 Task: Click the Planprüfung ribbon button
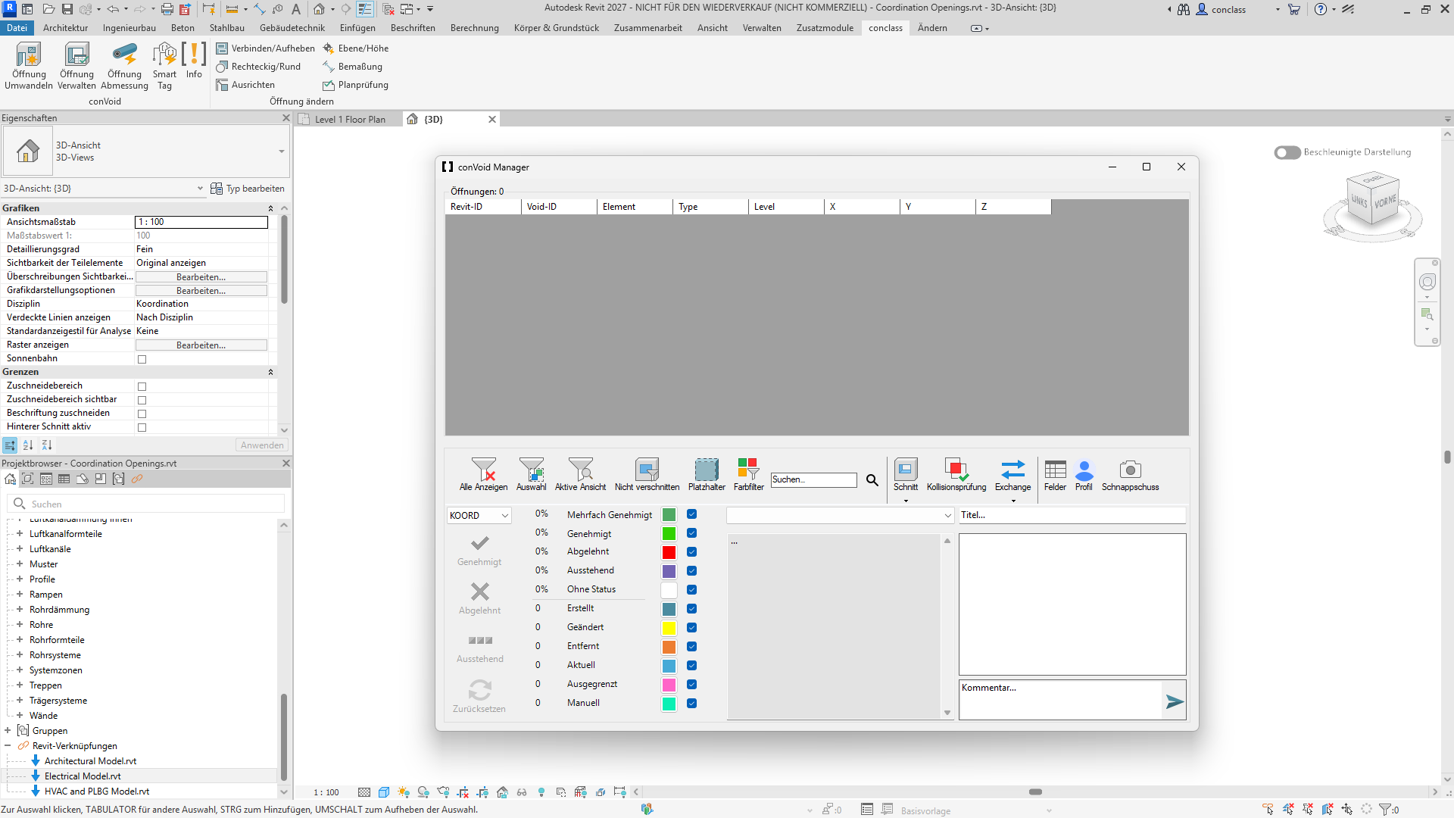coord(355,85)
